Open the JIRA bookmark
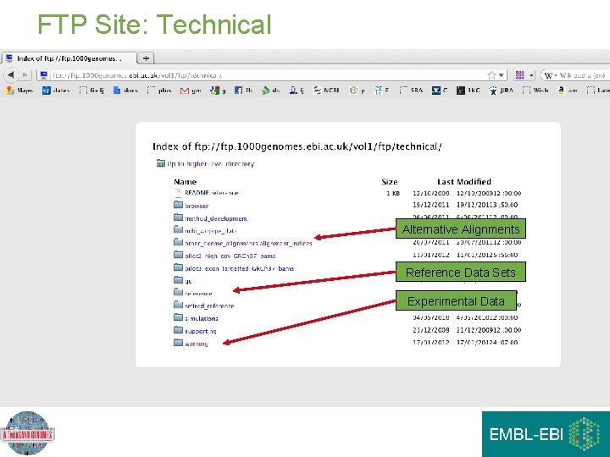610x457 pixels. [501, 91]
